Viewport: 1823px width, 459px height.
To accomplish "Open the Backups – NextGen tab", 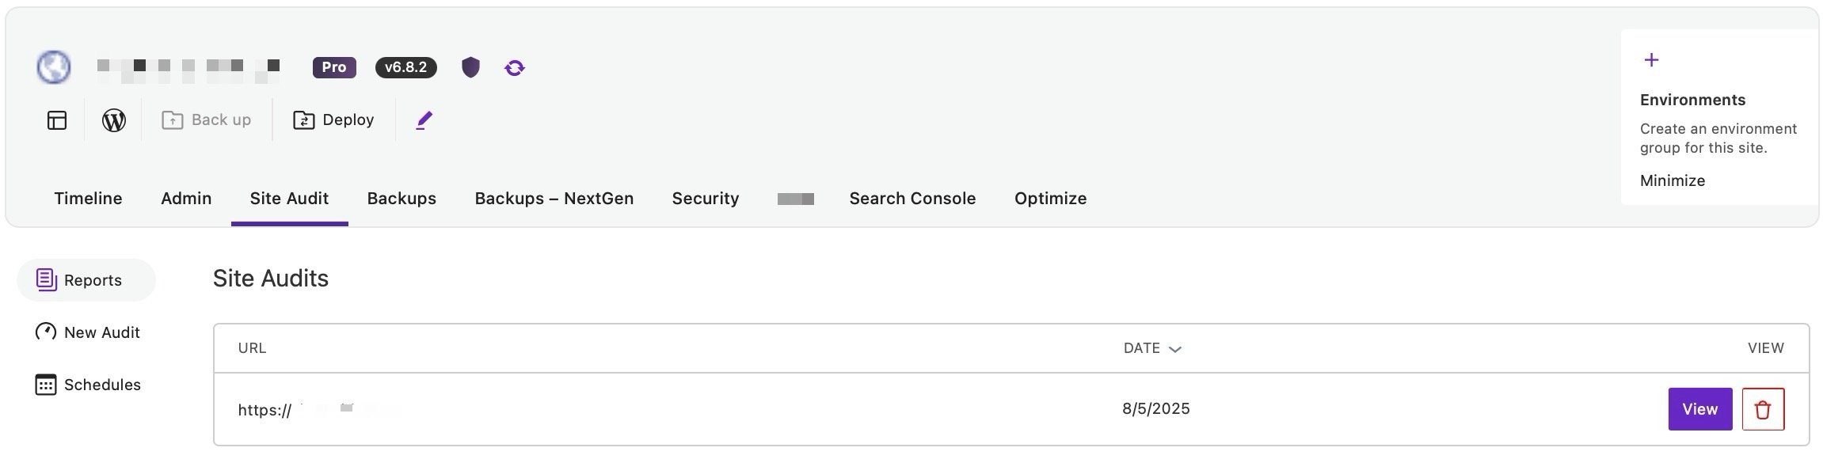I will (x=554, y=199).
